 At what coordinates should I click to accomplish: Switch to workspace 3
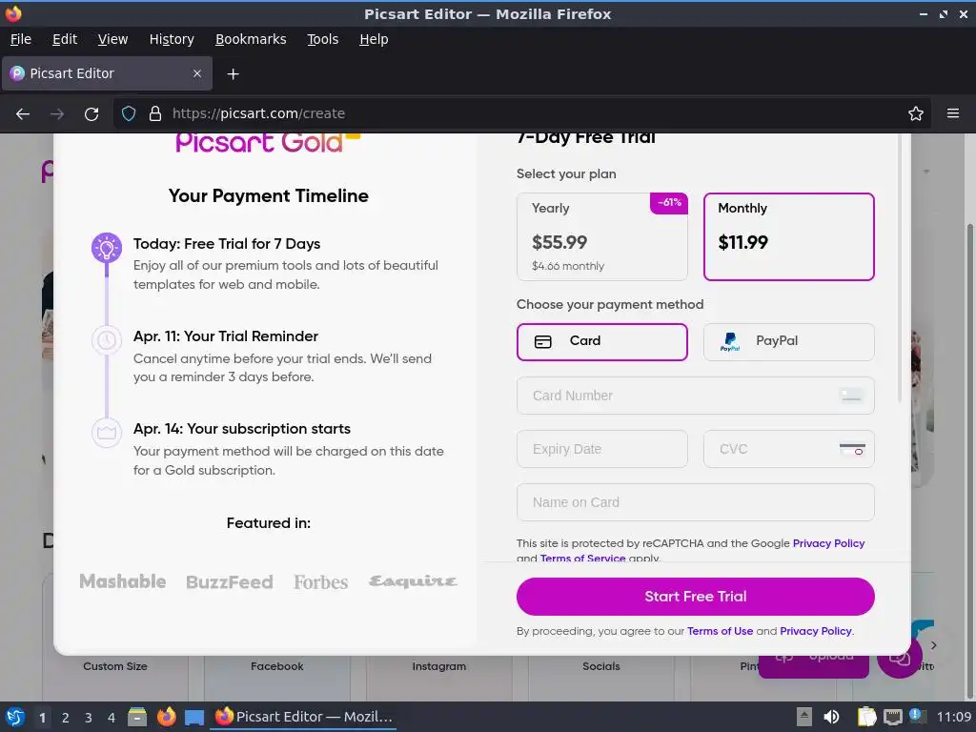point(89,718)
